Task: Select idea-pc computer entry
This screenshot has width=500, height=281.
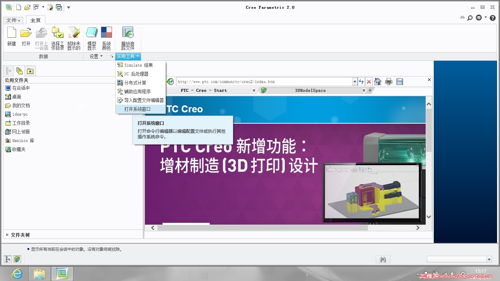Action: point(16,114)
